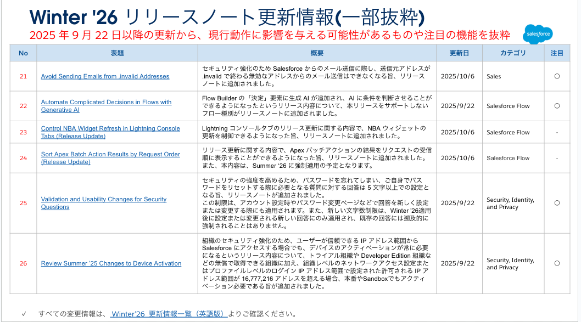Open Sort Apex Batch Action Results link

tap(110, 158)
